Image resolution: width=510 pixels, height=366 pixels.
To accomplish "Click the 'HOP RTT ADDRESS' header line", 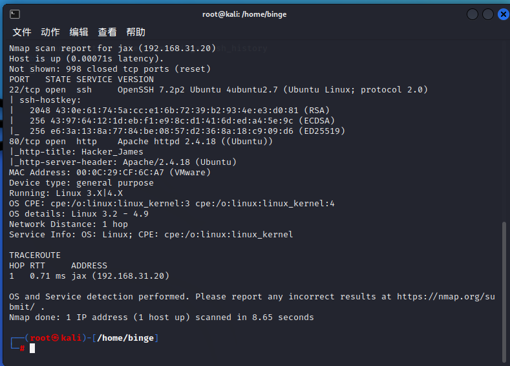I will click(58, 266).
